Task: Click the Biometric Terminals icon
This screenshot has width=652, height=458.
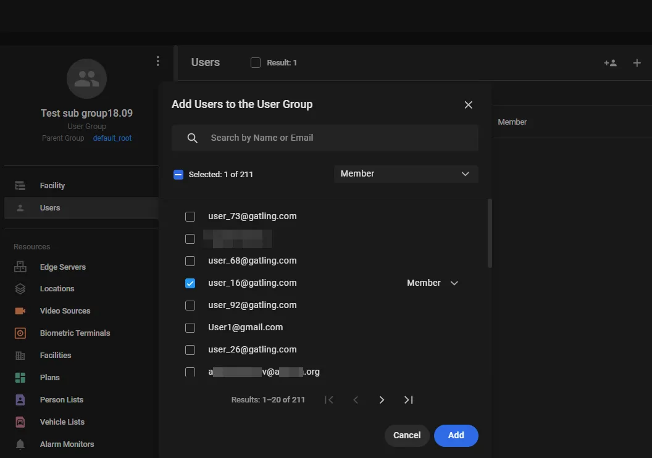Action: click(x=20, y=333)
